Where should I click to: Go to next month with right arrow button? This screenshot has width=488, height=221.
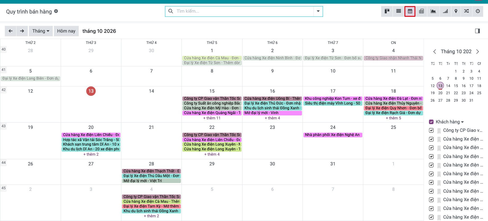22,31
